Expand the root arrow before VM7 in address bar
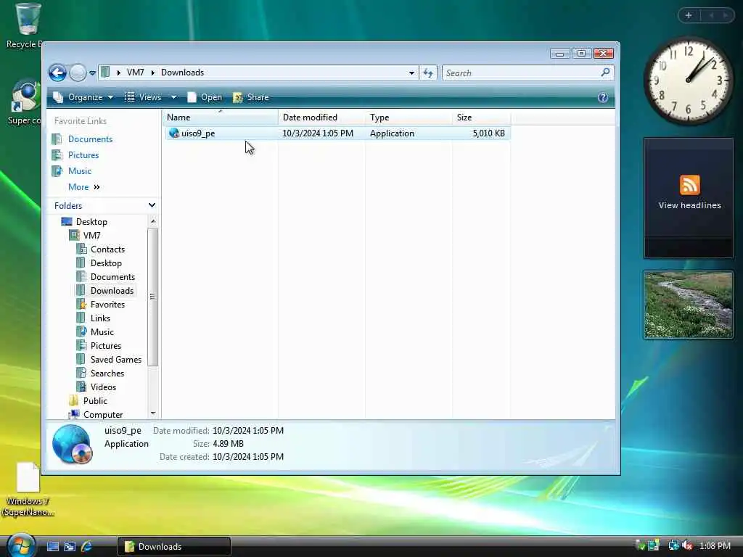This screenshot has height=557, width=743. (x=118, y=73)
